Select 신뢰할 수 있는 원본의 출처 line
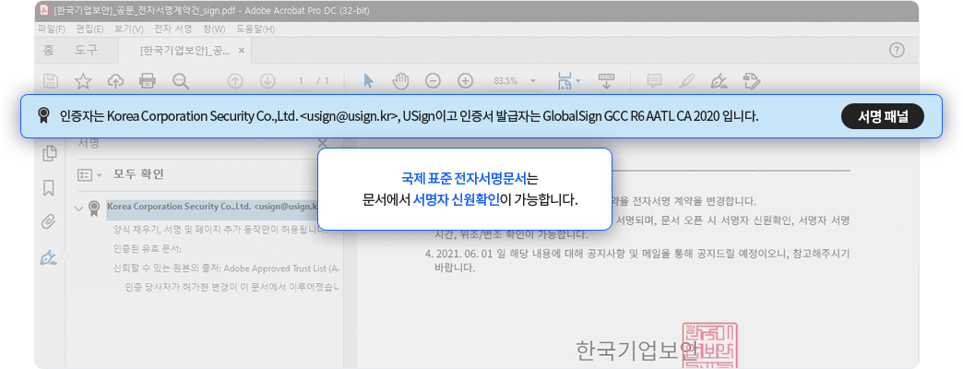The image size is (963, 369). pos(226,268)
